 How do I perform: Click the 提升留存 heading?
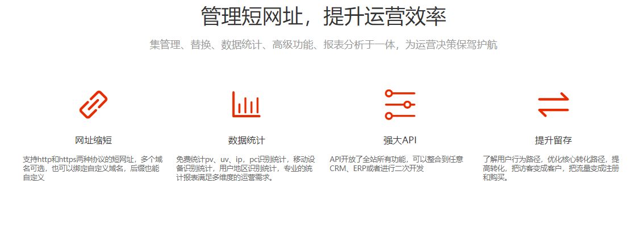(x=553, y=140)
